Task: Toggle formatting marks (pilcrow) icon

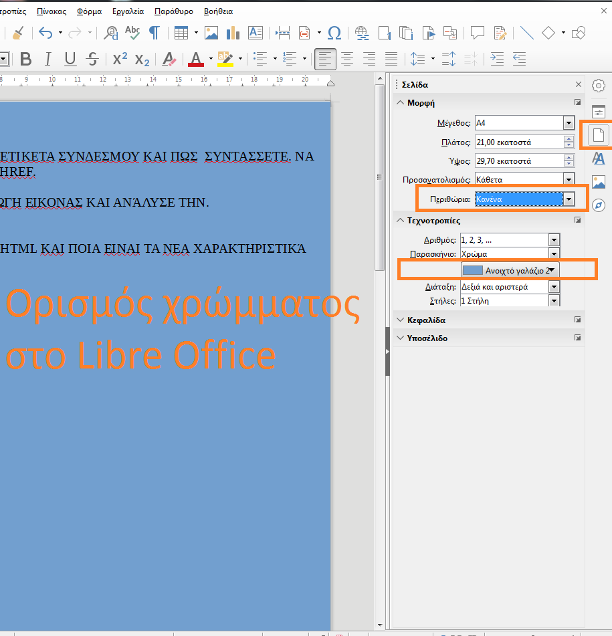Action: click(x=155, y=33)
